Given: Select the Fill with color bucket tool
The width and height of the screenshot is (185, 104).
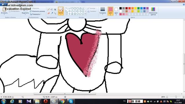Looking at the screenshot, I should pyautogui.click(x=52, y=10).
